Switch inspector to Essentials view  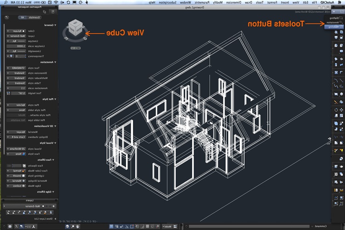point(34,17)
